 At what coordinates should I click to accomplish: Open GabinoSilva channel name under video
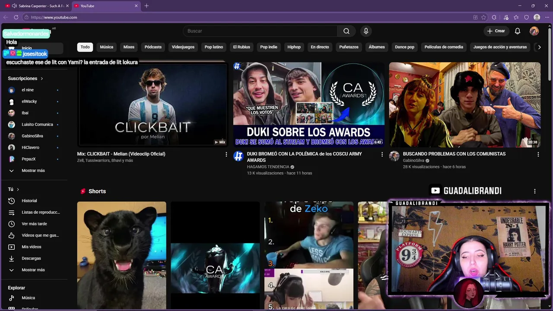(x=414, y=160)
